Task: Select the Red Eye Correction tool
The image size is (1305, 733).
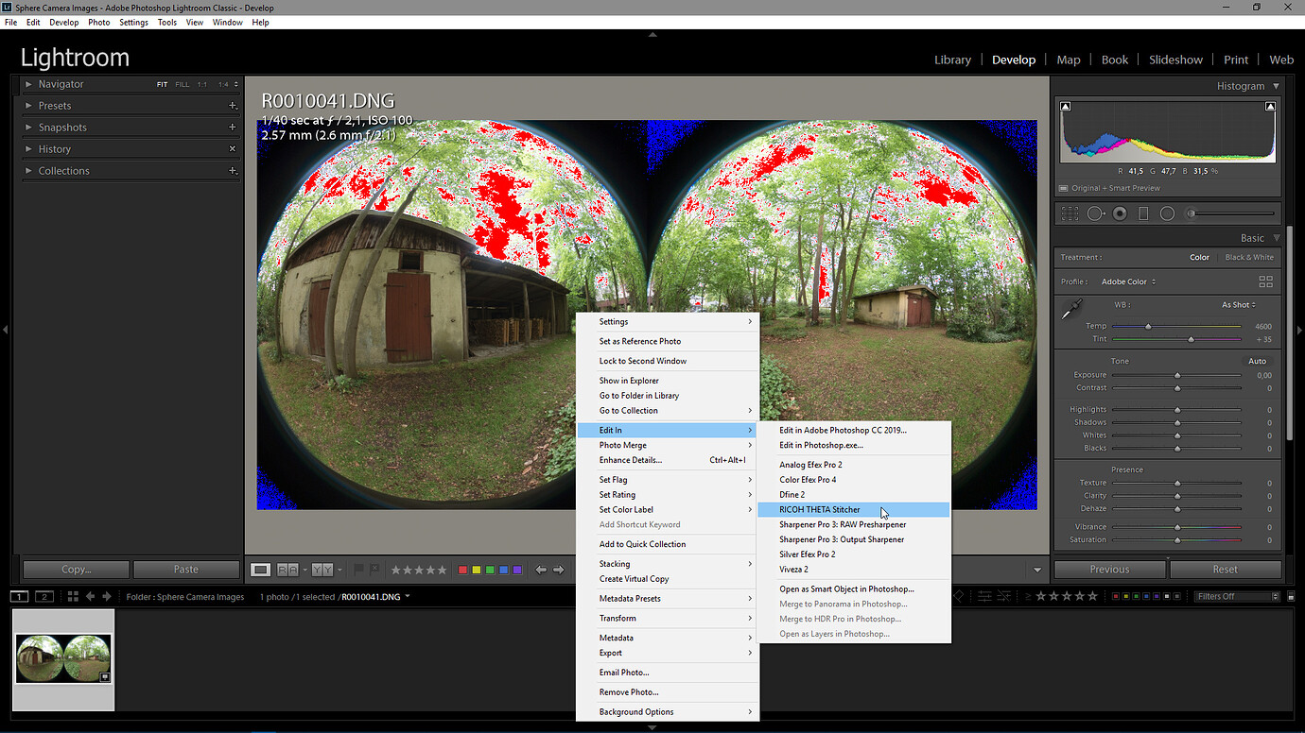Action: click(1120, 213)
